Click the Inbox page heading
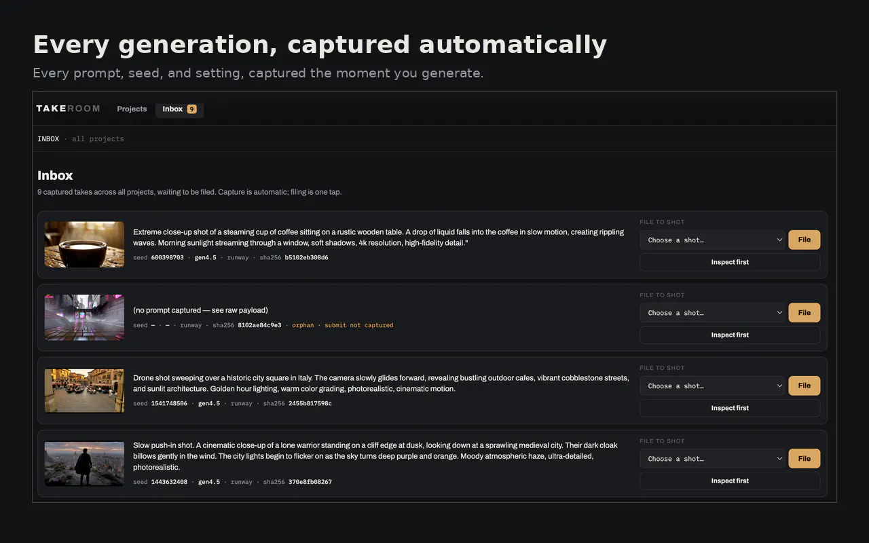The width and height of the screenshot is (869, 543). point(55,176)
